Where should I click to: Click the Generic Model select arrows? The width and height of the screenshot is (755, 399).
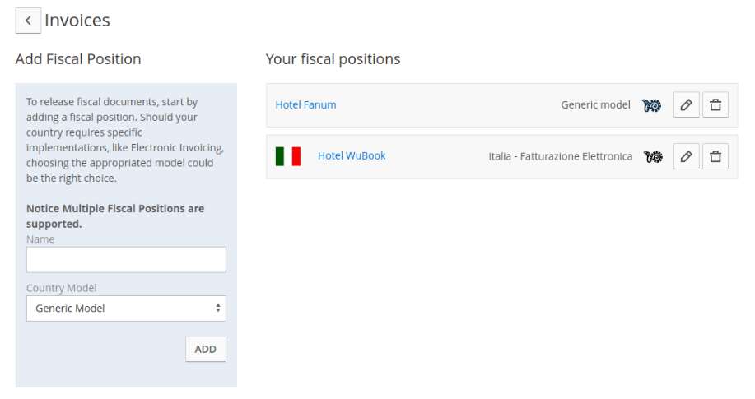point(218,308)
